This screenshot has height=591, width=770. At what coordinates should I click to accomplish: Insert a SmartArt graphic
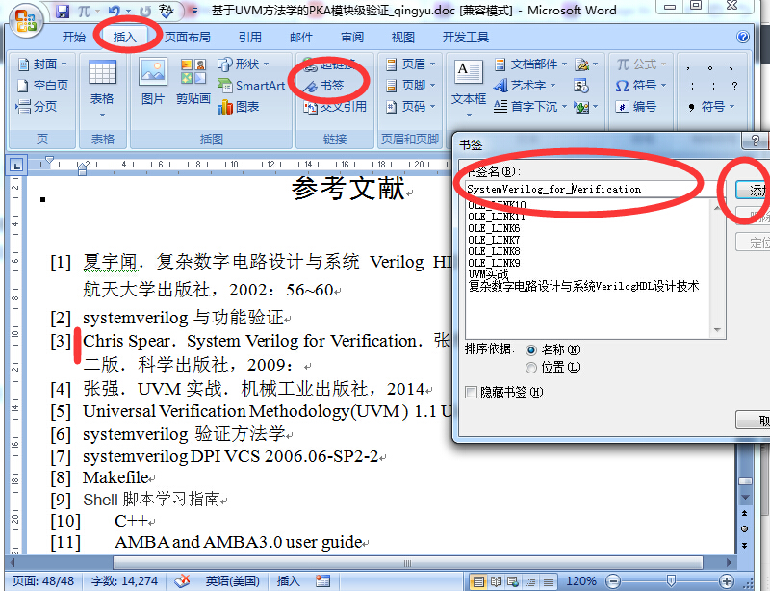pos(251,85)
